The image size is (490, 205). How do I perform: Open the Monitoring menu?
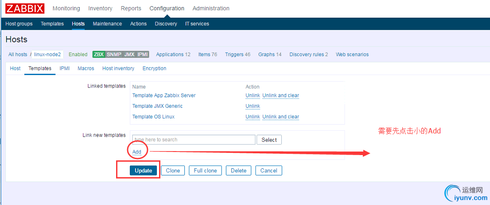[x=66, y=8]
